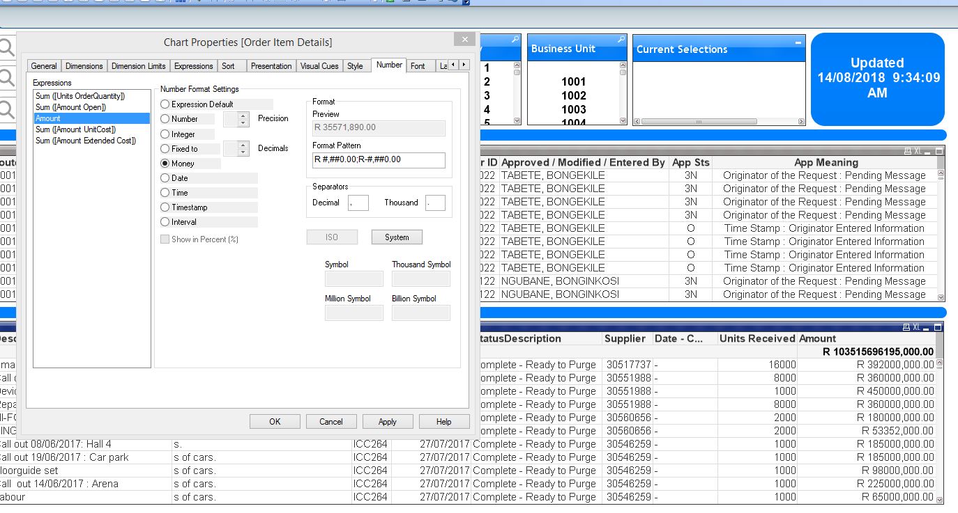This screenshot has width=958, height=513.
Task: Send Order Item Details table to Excel (XL)
Action: (918, 327)
